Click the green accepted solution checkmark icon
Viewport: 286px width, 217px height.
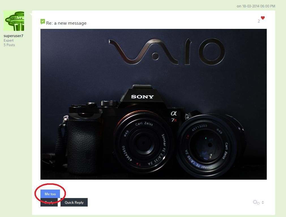tap(42, 22)
